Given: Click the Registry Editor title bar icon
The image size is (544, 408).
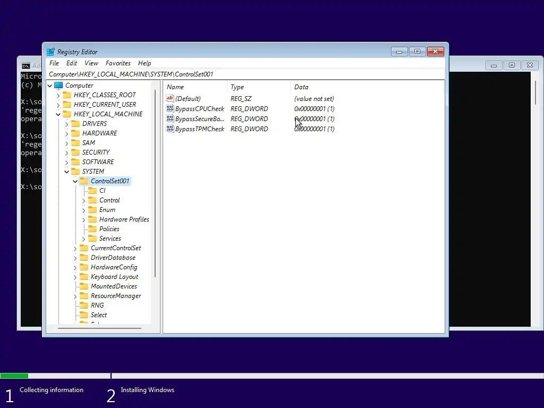Looking at the screenshot, I should 50,52.
